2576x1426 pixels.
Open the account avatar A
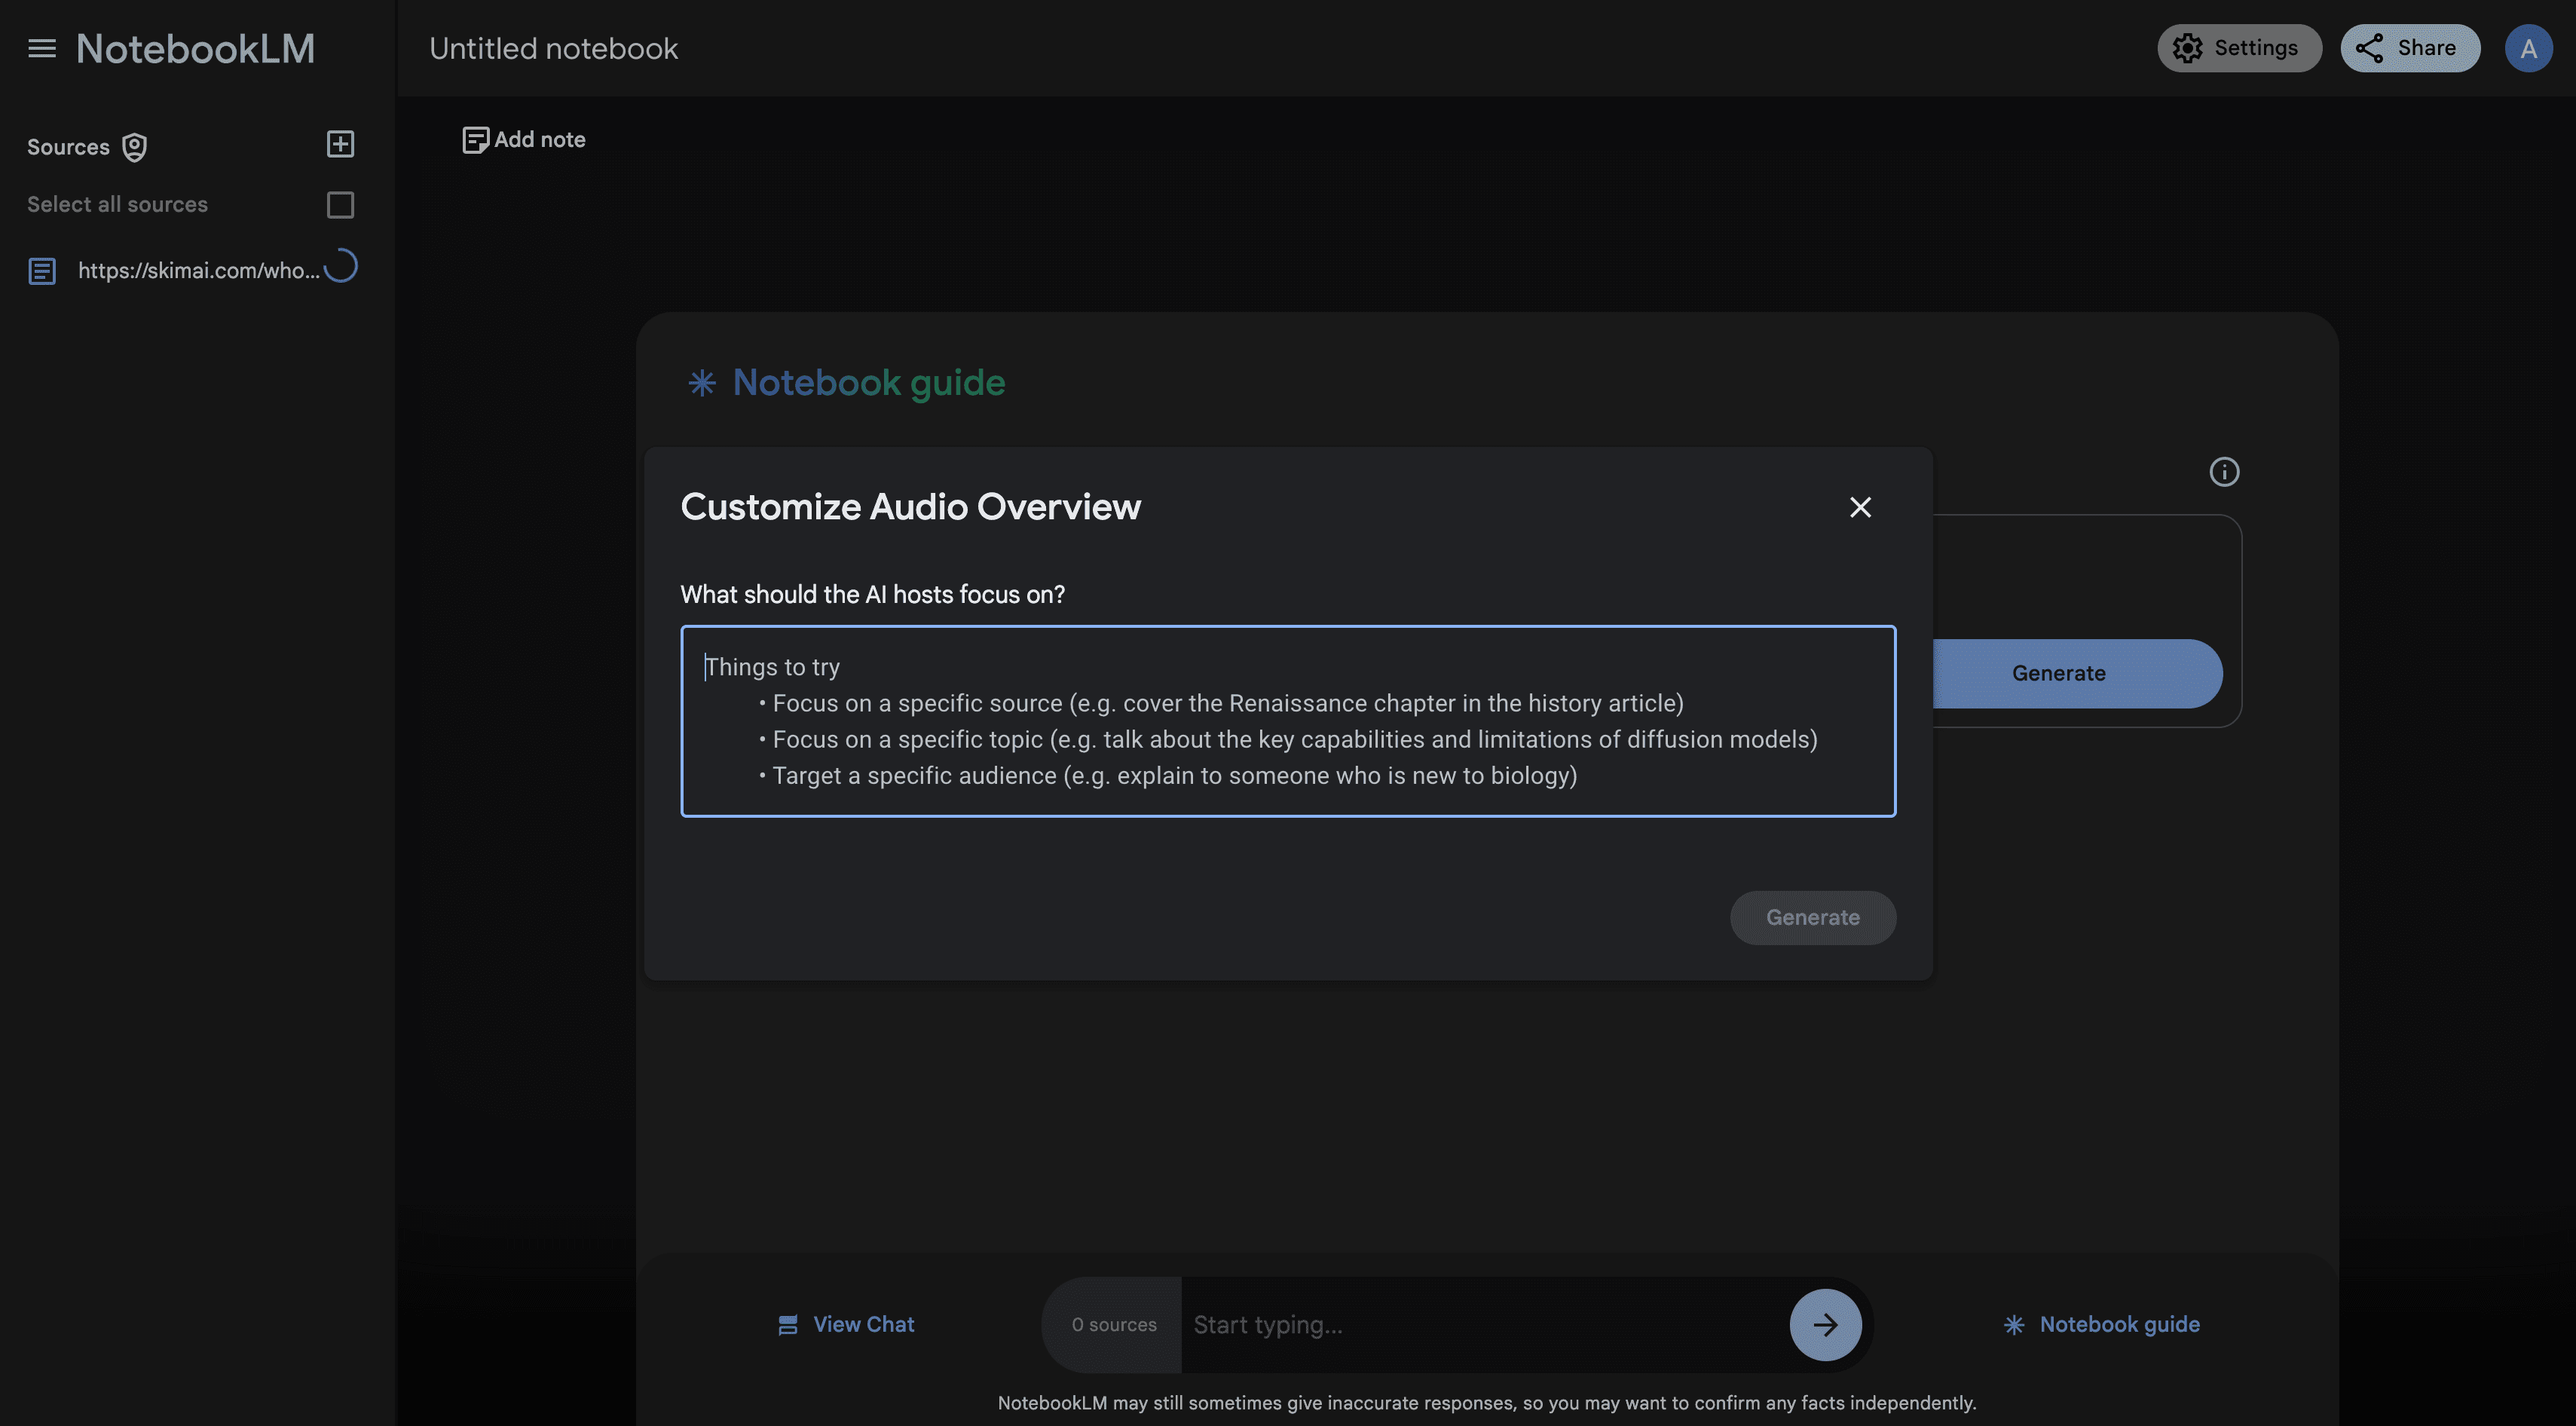click(2528, 48)
